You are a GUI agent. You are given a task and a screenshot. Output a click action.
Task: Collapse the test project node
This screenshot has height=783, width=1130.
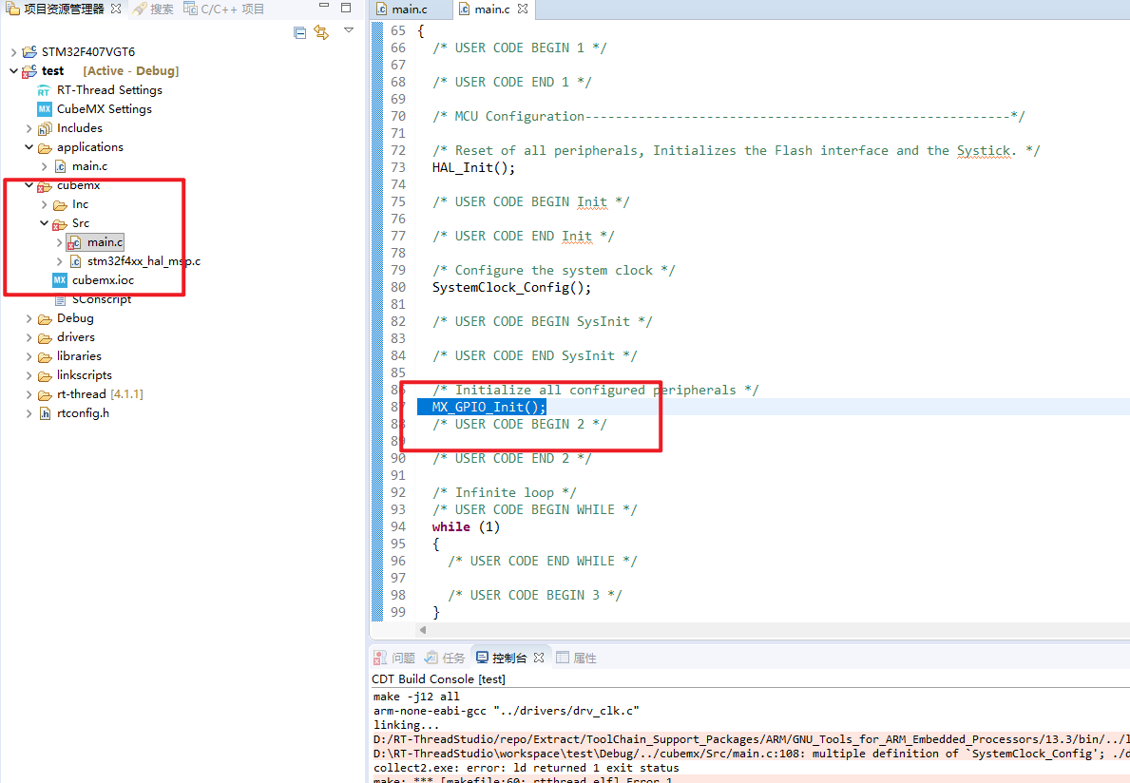point(13,70)
